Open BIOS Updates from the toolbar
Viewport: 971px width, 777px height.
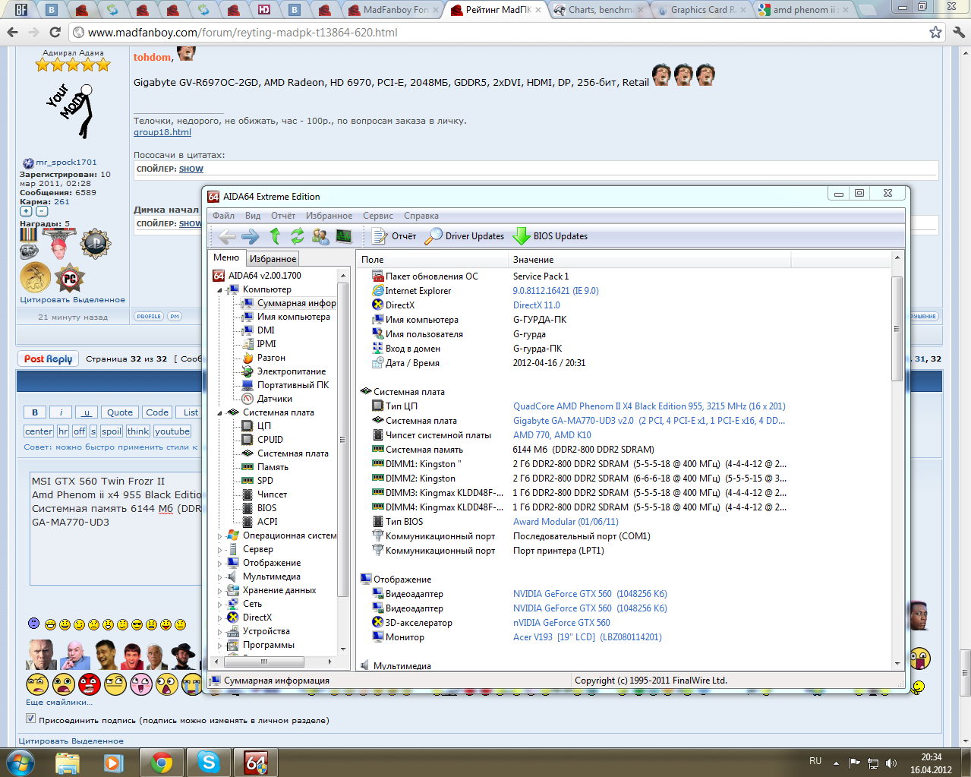[x=550, y=236]
